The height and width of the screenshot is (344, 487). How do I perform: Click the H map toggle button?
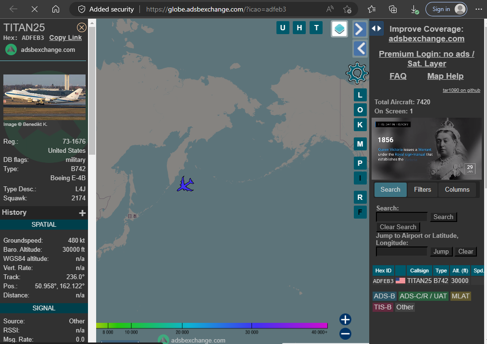click(300, 28)
